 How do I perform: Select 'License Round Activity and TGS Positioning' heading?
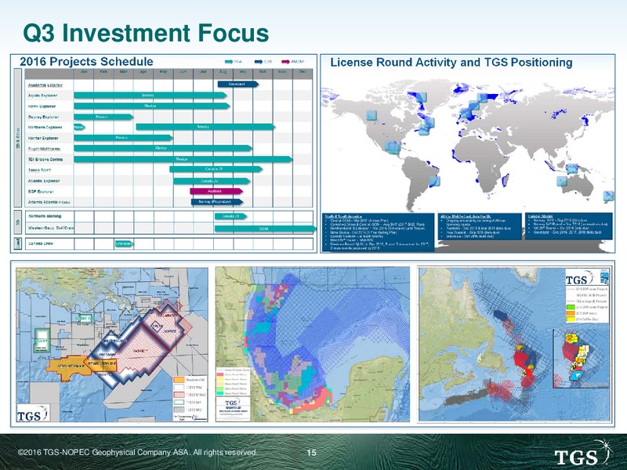pyautogui.click(x=451, y=63)
